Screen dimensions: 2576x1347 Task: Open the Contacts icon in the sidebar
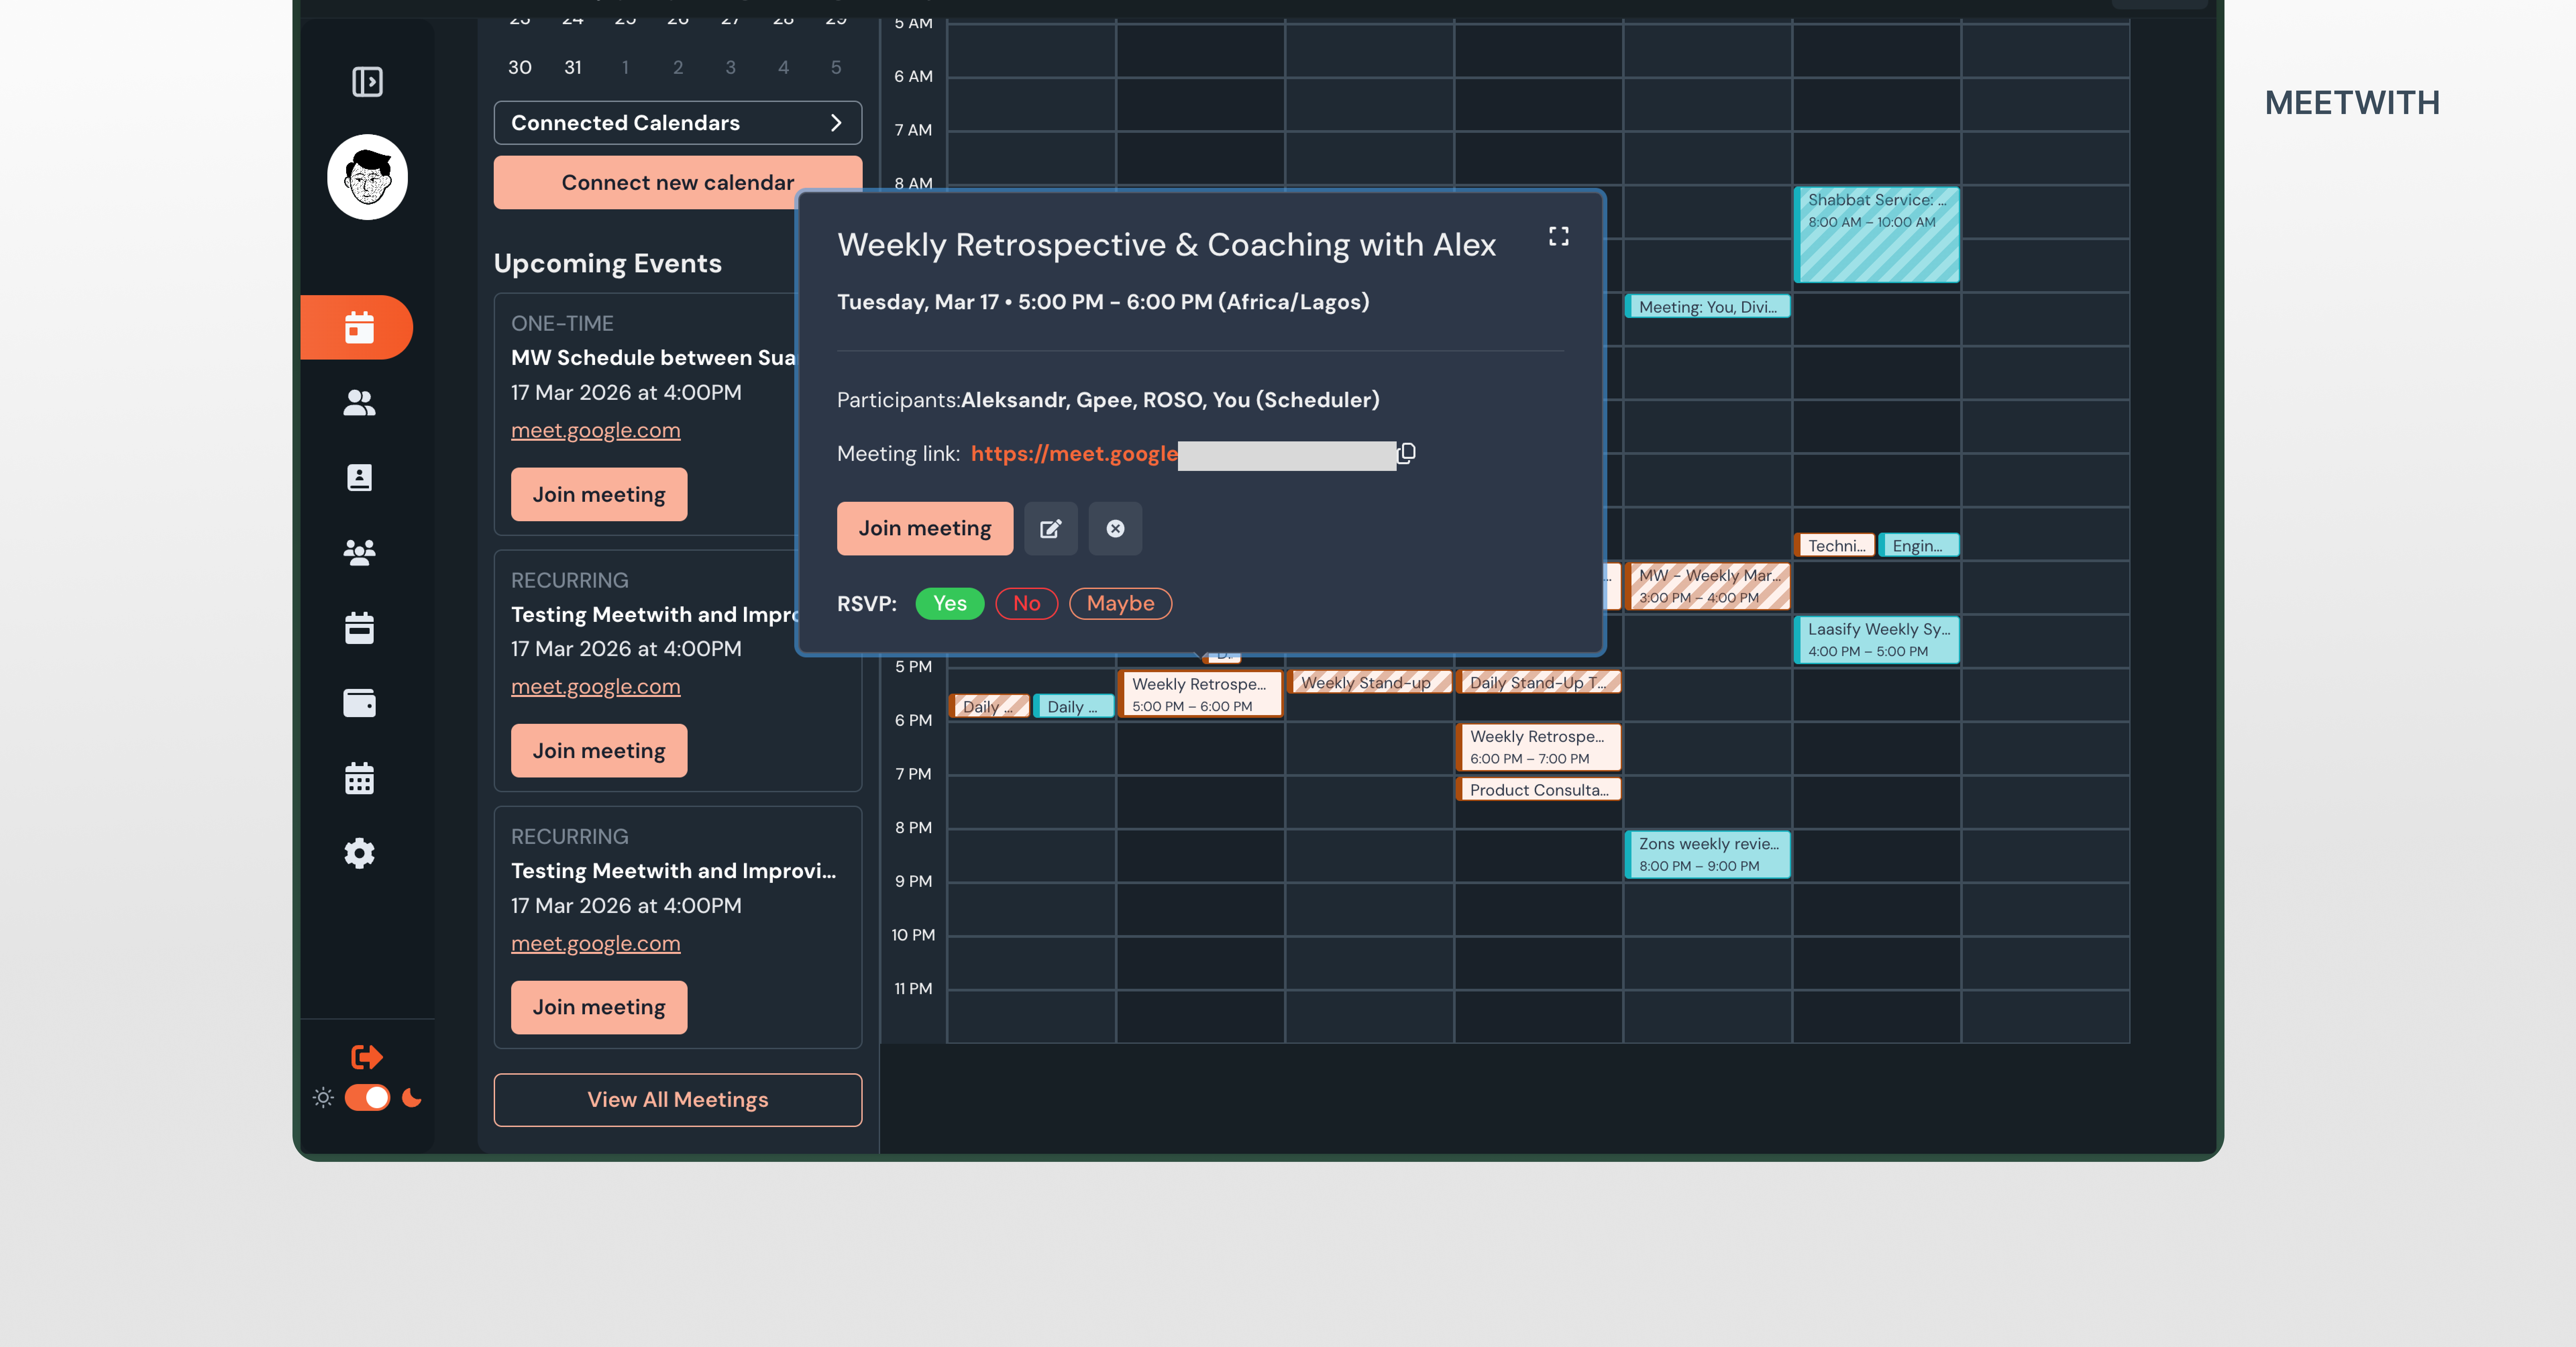click(x=360, y=403)
